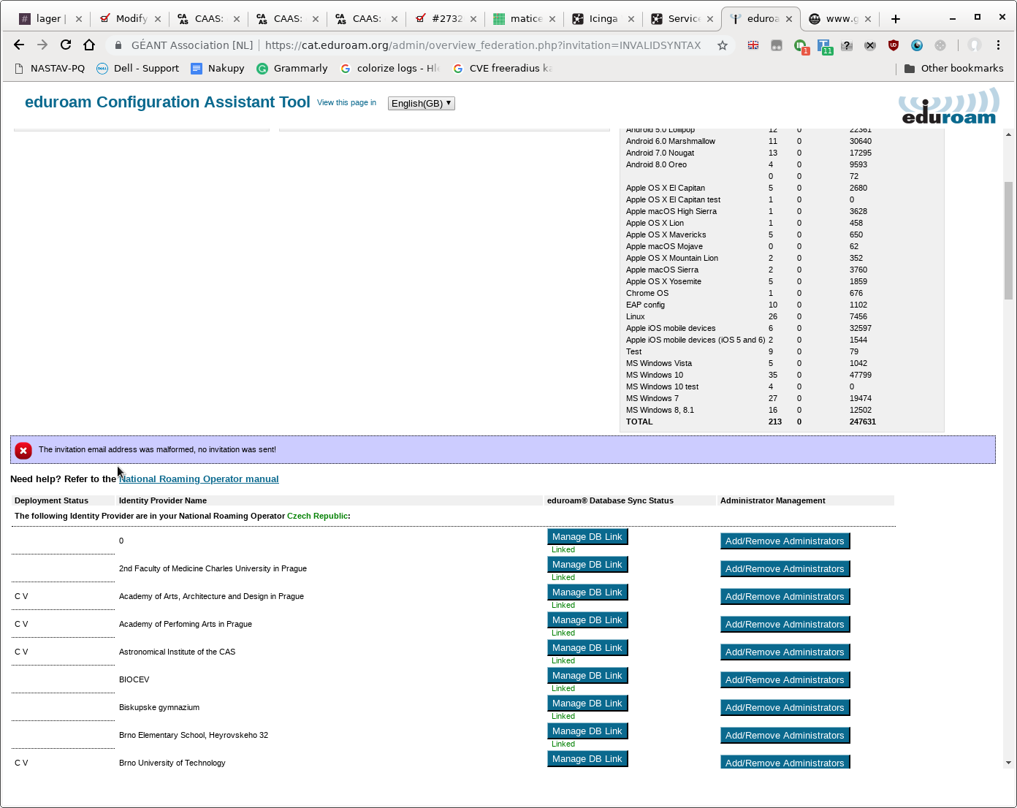Open the English(GB) language dropdown
Image resolution: width=1017 pixels, height=808 pixels.
click(422, 103)
